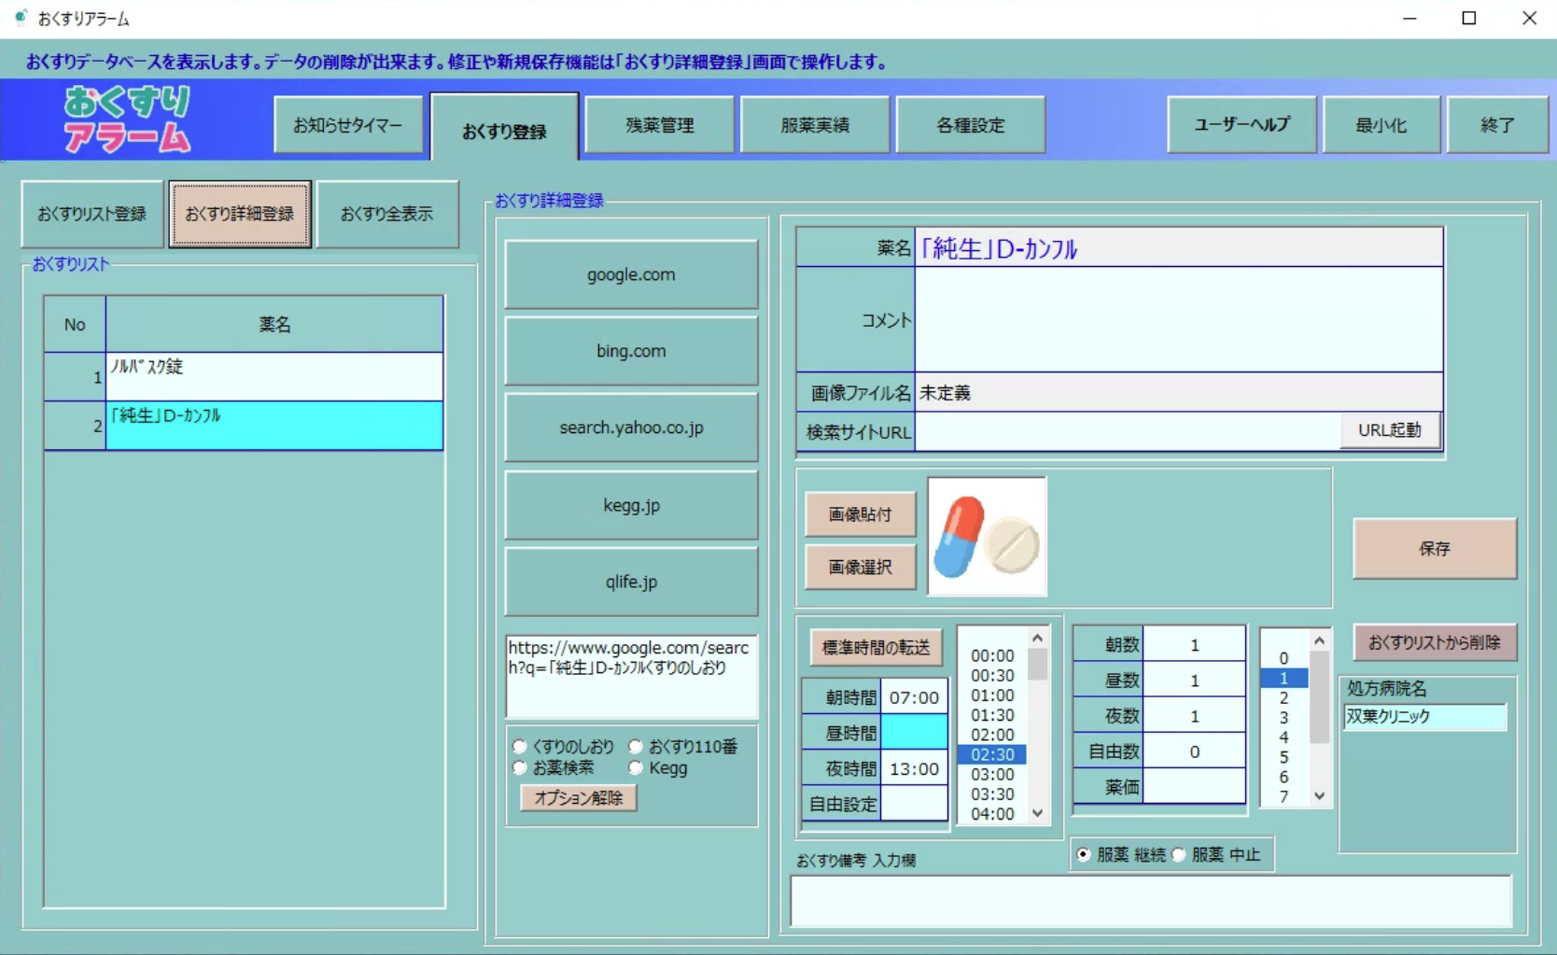Click the おくすりリストから削除 delete button
The height and width of the screenshot is (955, 1557).
point(1435,642)
